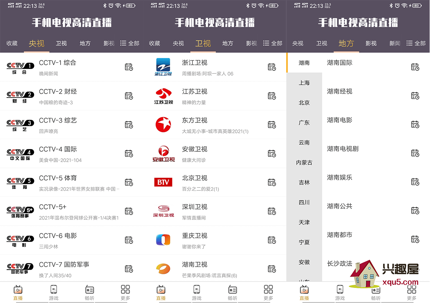This screenshot has height=303, width=430.
Task: Switch to 央视 tab on middle screen
Action: click(178, 43)
